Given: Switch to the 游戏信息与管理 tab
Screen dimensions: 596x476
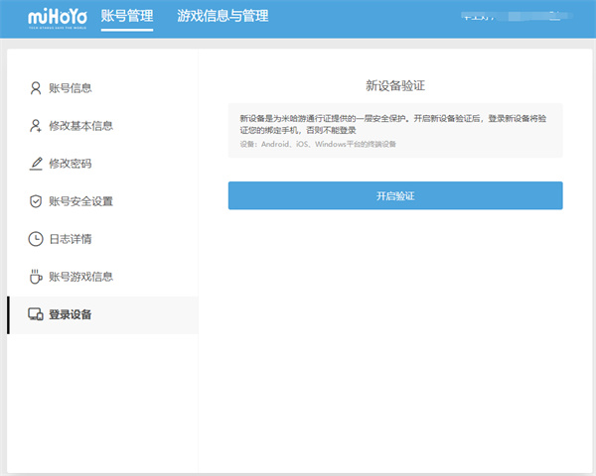Looking at the screenshot, I should pos(223,17).
